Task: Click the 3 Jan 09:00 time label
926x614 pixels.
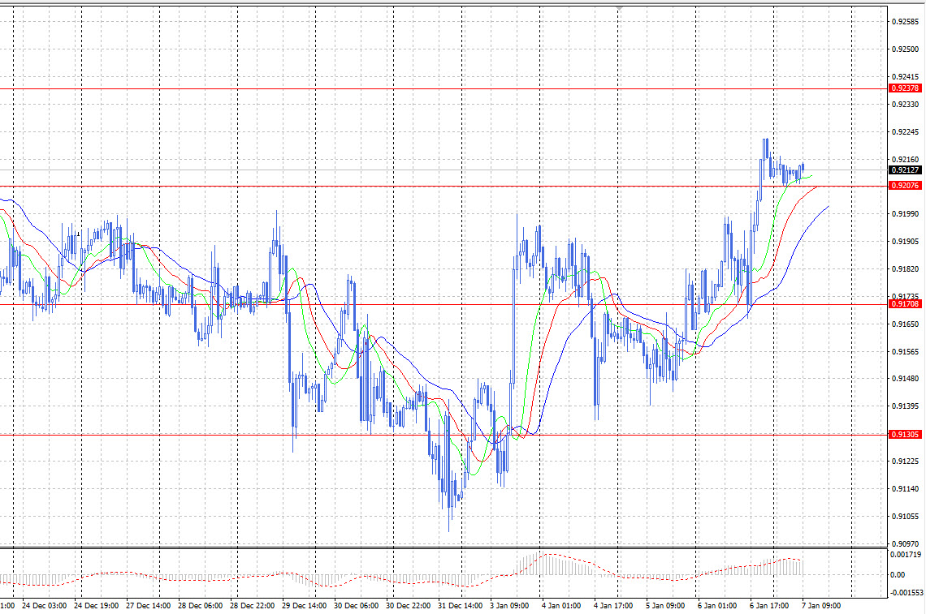Action: click(509, 606)
